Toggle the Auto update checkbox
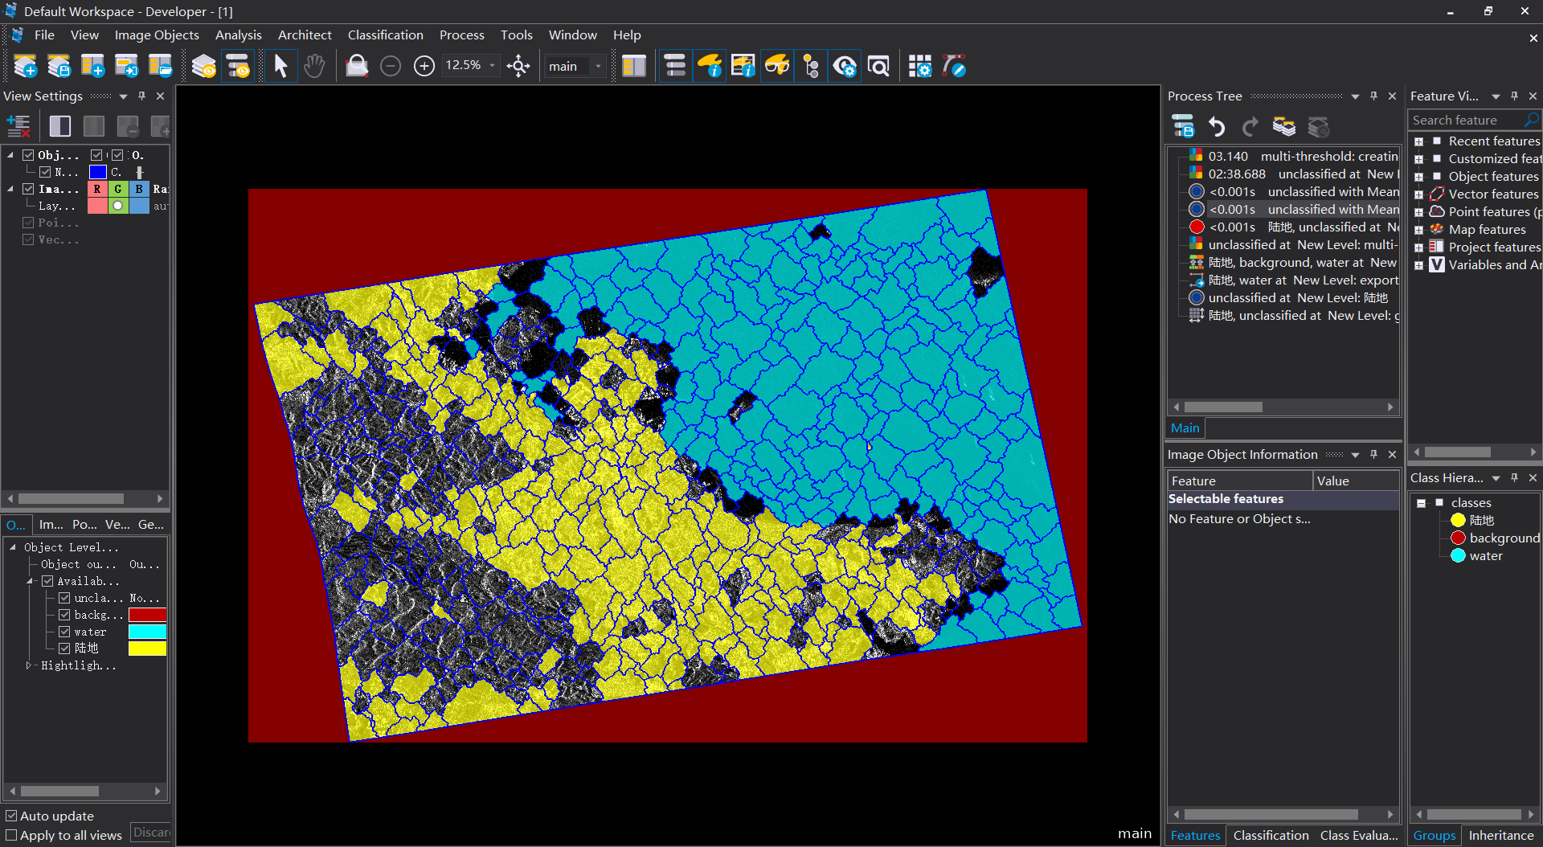 11,816
